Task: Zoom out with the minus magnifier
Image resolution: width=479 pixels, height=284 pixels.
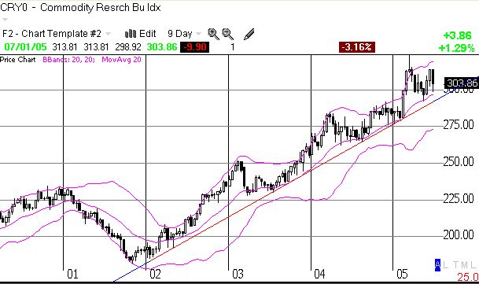Action: coord(227,34)
